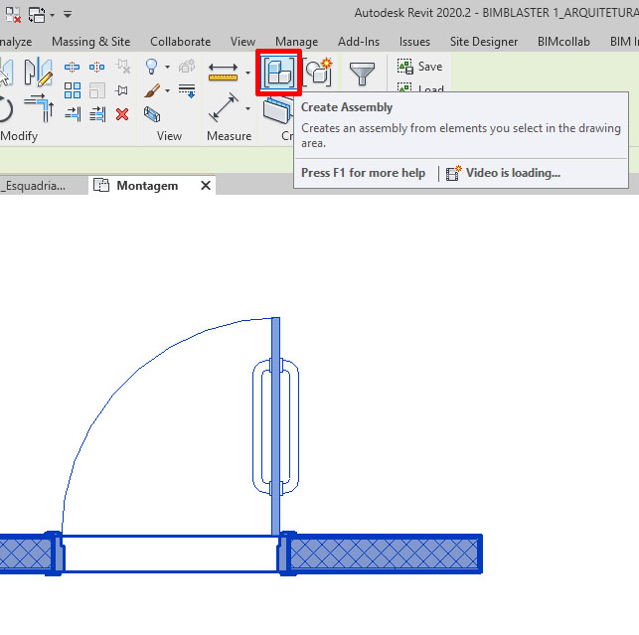Image resolution: width=639 pixels, height=635 pixels.
Task: Open the Massing & Site tab
Action: (90, 42)
